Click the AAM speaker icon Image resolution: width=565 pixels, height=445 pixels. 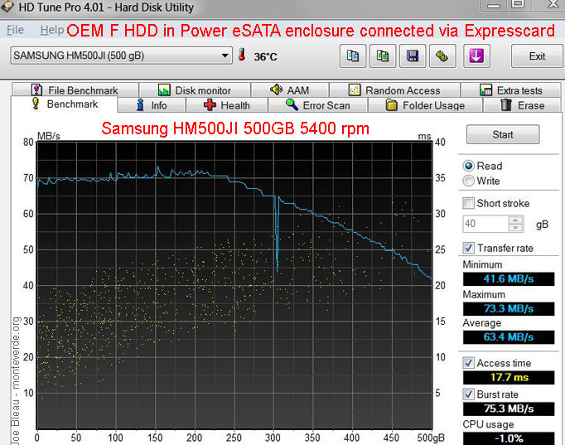277,89
